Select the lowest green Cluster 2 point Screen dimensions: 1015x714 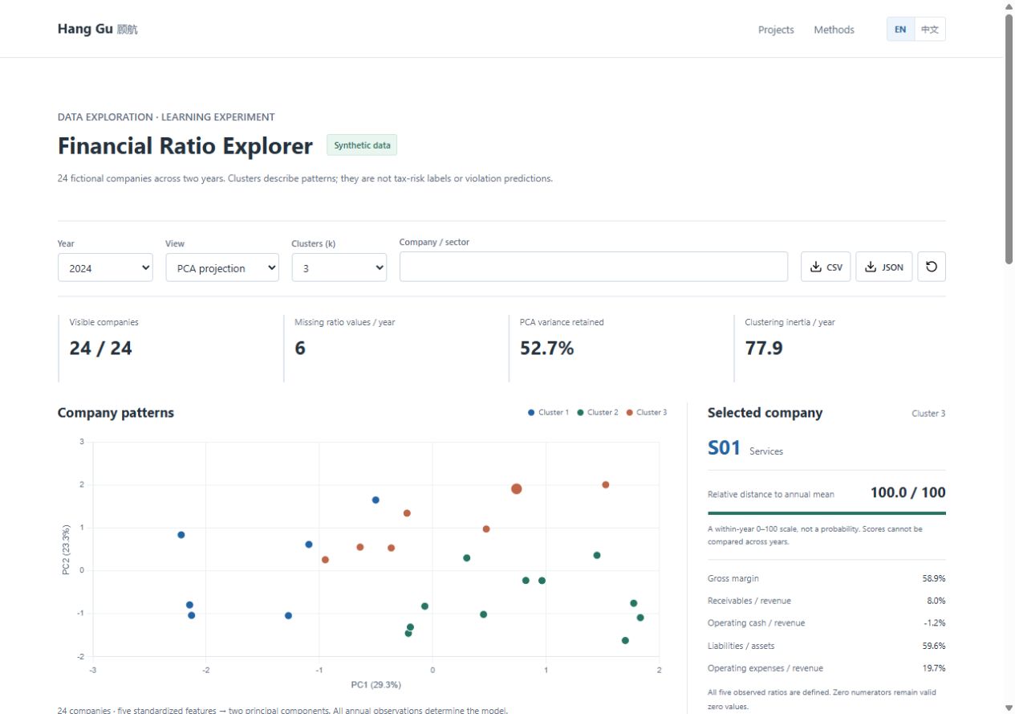(x=625, y=640)
